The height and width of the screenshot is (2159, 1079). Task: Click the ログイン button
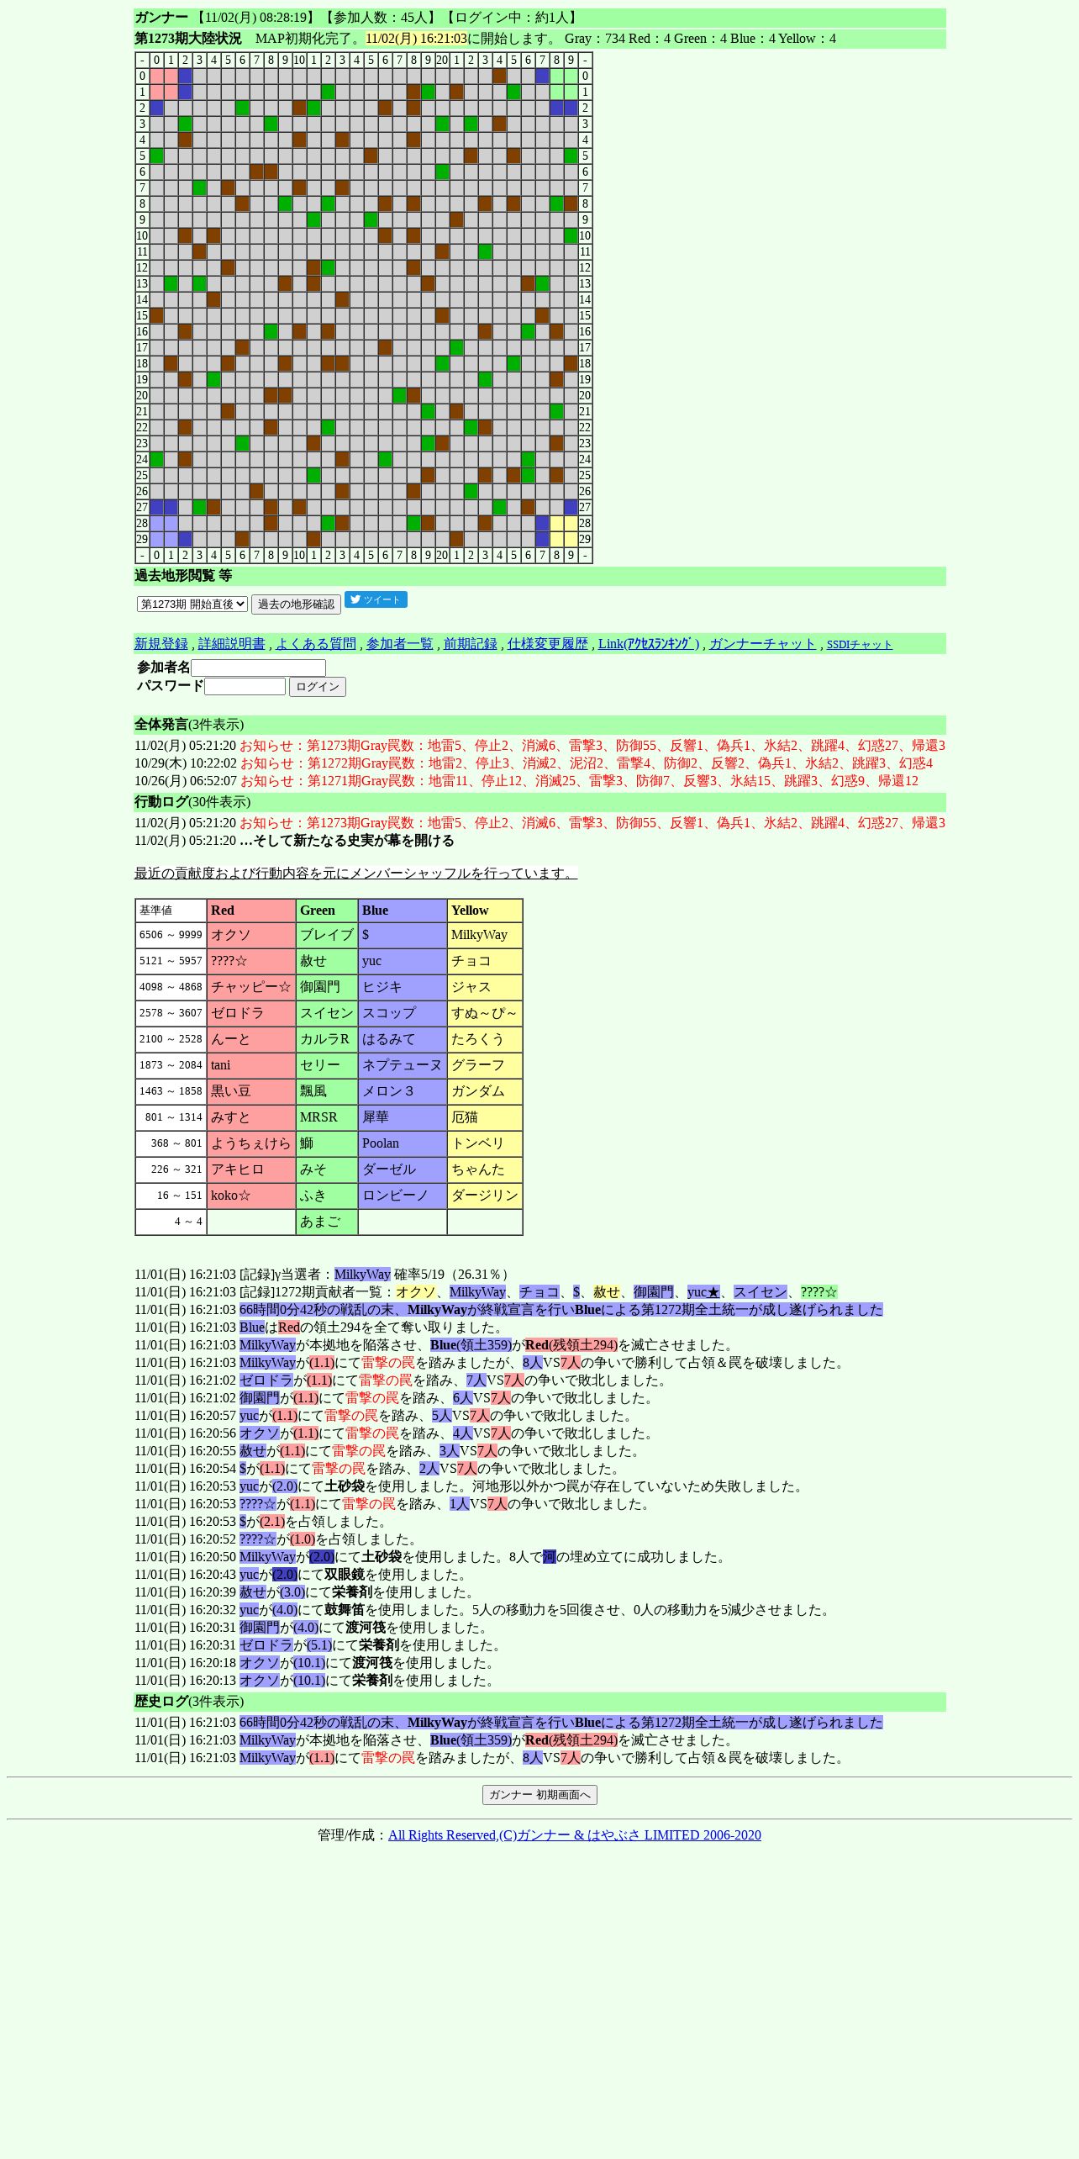318,687
